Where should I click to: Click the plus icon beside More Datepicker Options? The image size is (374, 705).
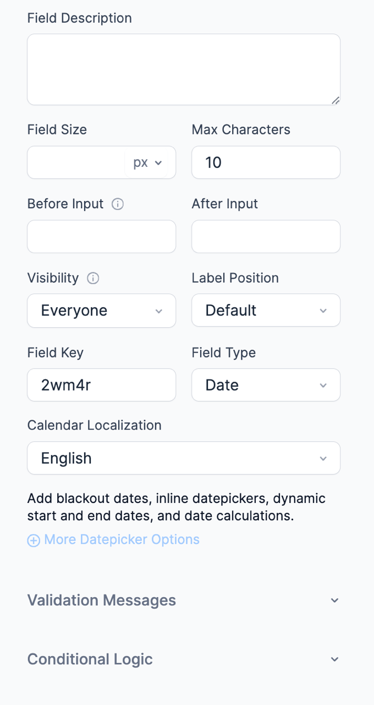click(x=34, y=540)
